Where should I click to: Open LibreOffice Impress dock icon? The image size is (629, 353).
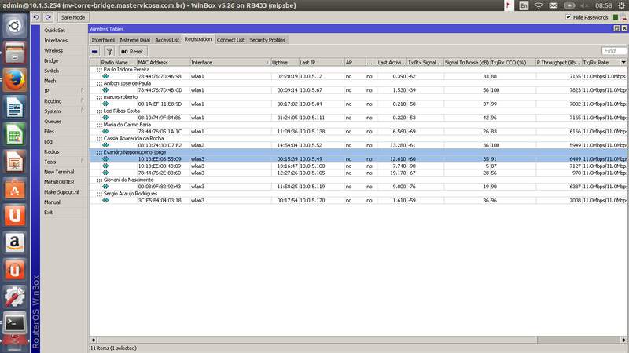[x=14, y=162]
